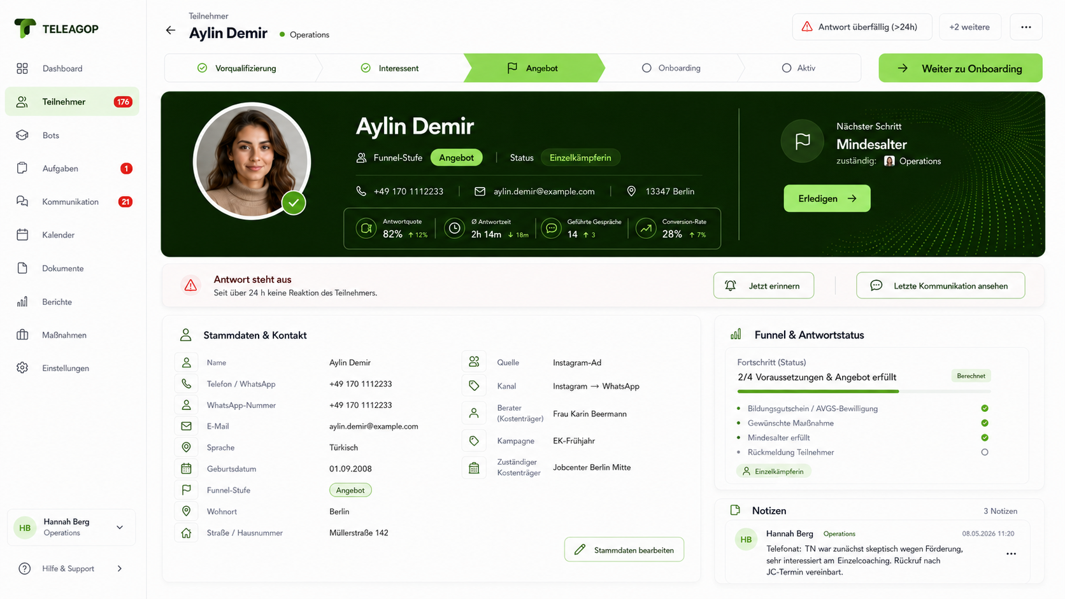The height and width of the screenshot is (599, 1065).
Task: Click the envelope icon beside aylin.demir@example.com
Action: tap(480, 191)
